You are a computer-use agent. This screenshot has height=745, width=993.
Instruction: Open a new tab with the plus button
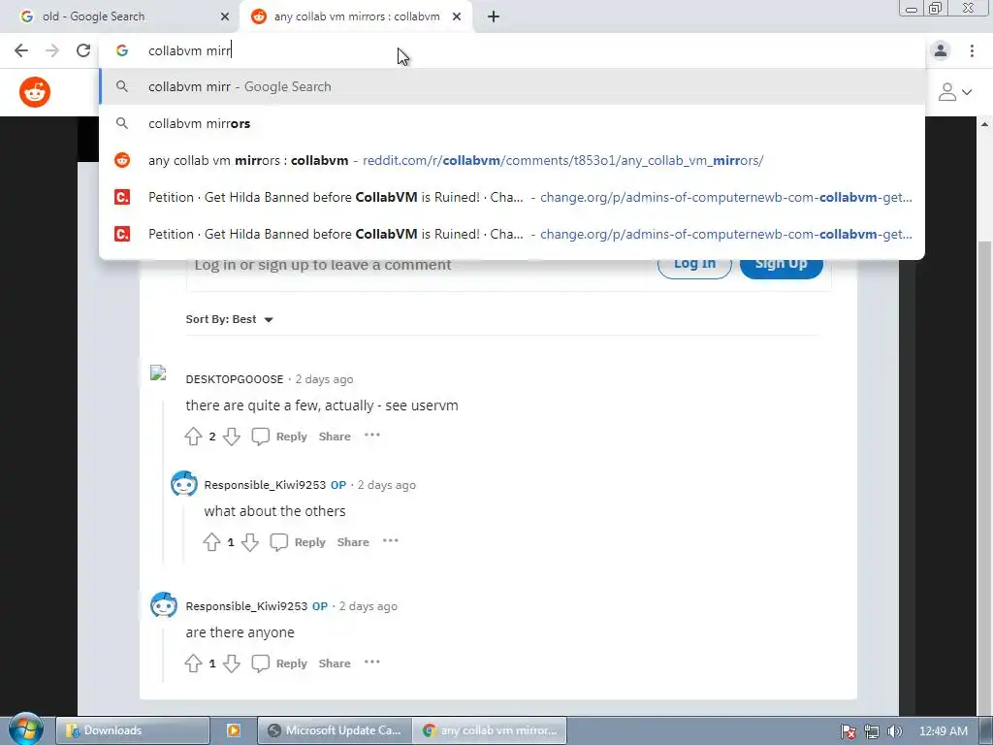coord(494,16)
